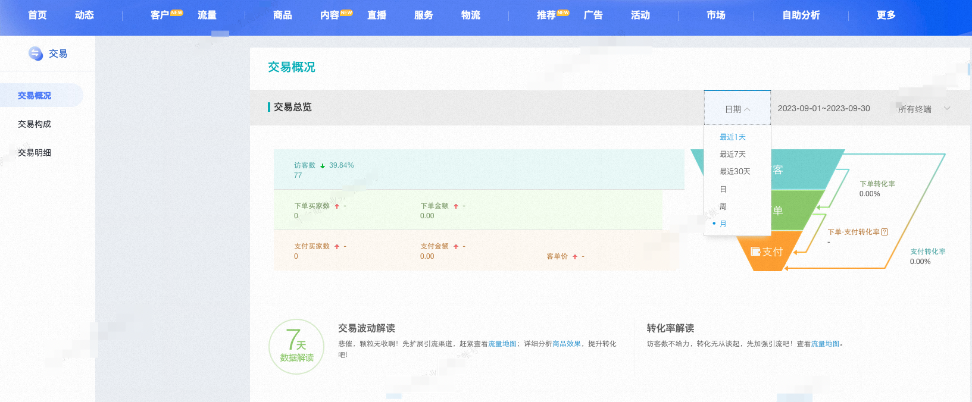Click the help question icon beside 下单-支付转化率

click(x=885, y=232)
